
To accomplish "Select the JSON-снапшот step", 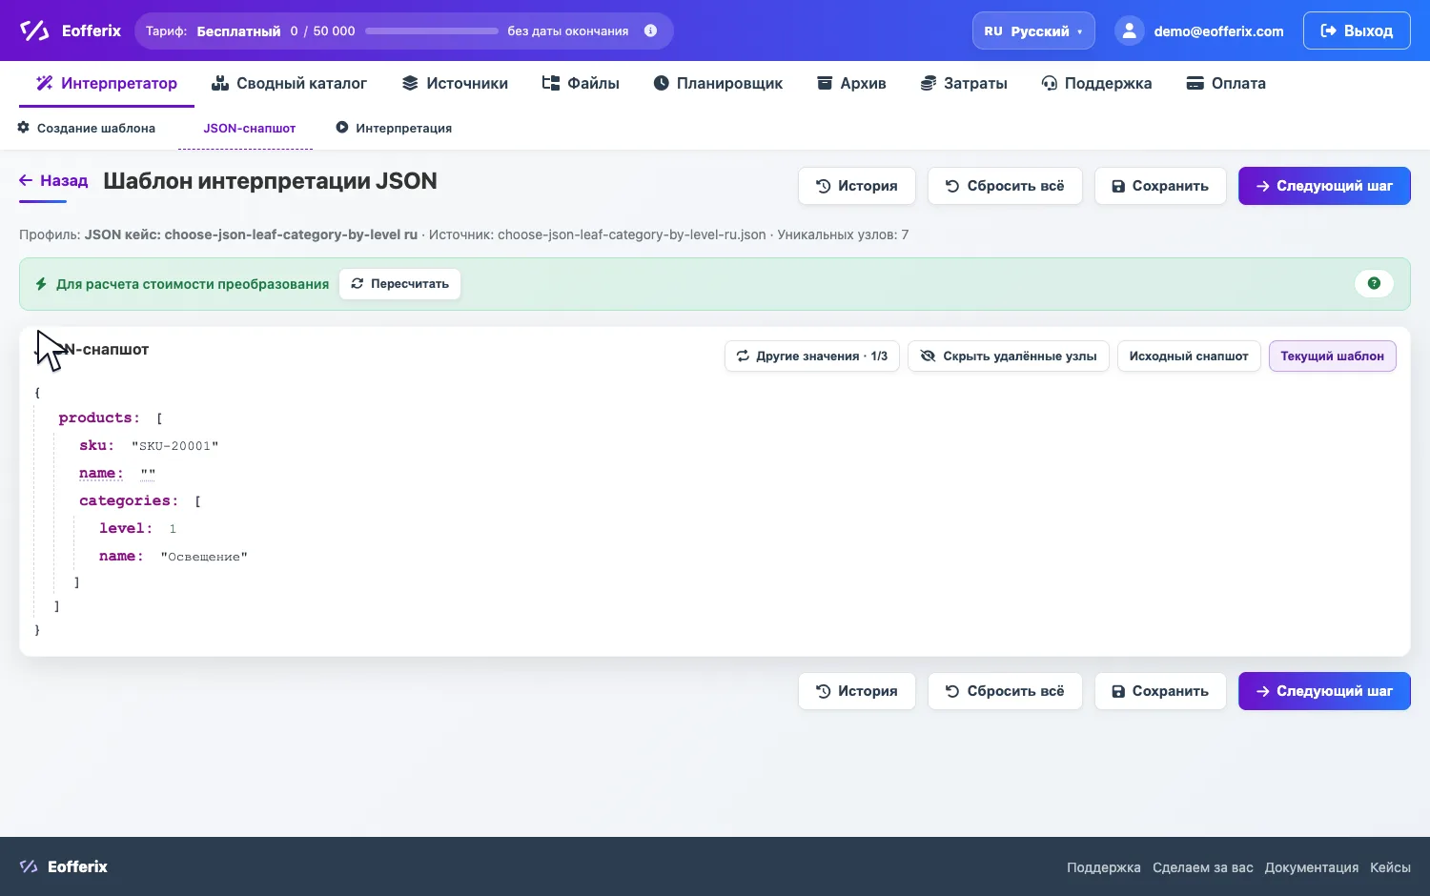I will click(249, 128).
